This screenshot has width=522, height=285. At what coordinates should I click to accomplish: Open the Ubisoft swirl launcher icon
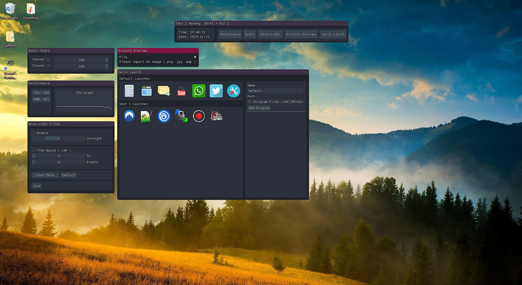click(164, 116)
